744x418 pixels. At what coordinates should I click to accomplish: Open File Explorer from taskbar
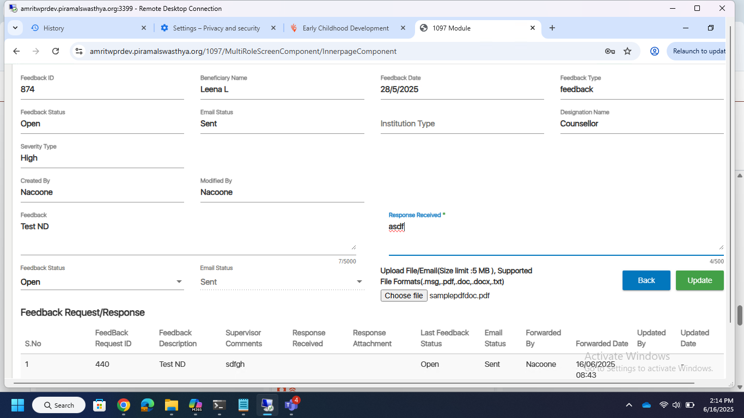(x=172, y=405)
